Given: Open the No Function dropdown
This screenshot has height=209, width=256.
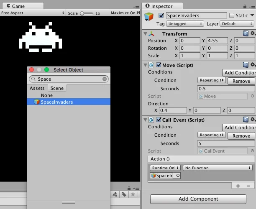Looking at the screenshot, I should (x=218, y=168).
